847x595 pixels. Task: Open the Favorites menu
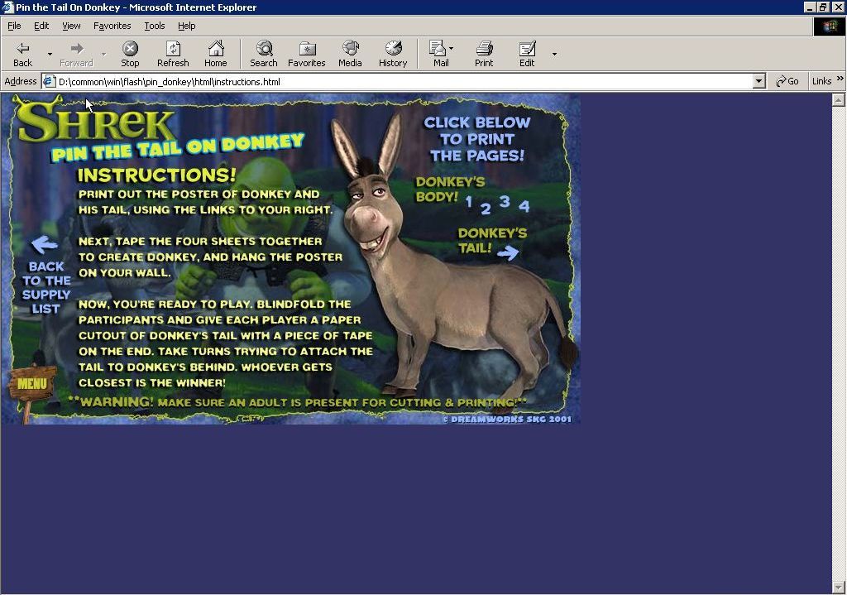click(x=112, y=26)
